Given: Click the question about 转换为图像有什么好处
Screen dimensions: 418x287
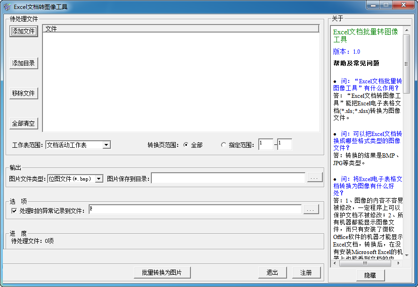Looking at the screenshot, I should (x=368, y=186).
